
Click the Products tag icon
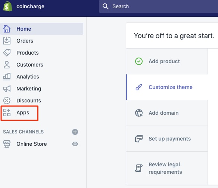pos(7,53)
